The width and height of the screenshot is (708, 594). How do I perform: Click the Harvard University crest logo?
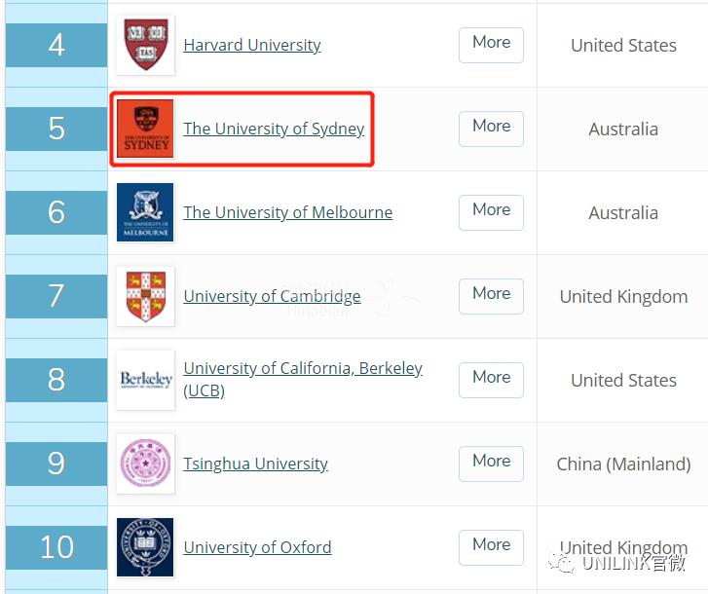145,45
